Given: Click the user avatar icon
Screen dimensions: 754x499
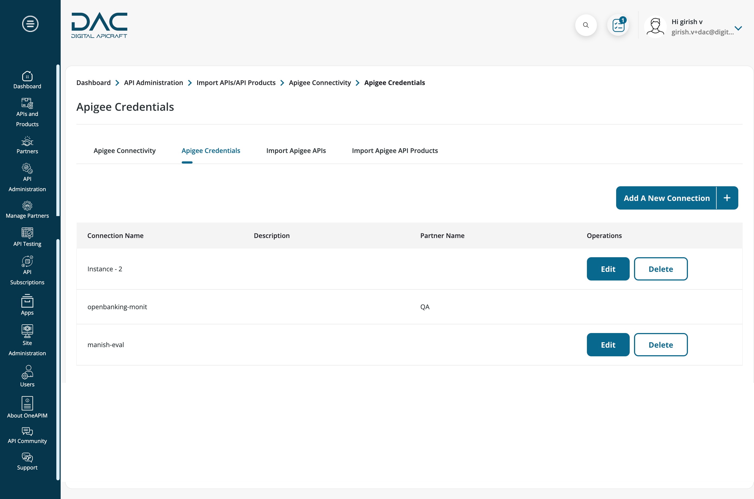Looking at the screenshot, I should tap(655, 27).
